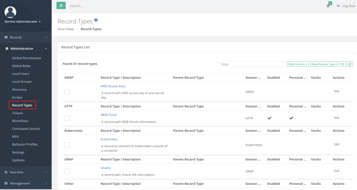Expand the Records sidebar menu

25,37
